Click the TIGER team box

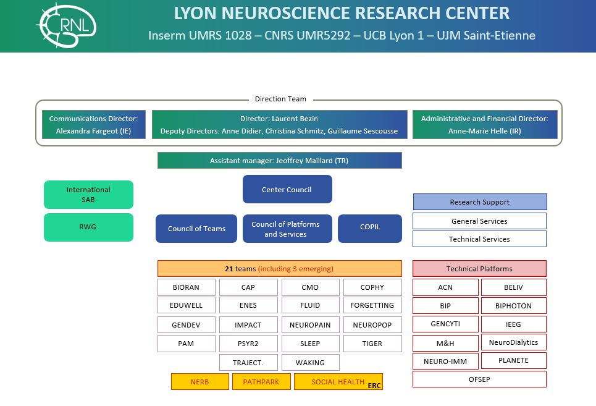click(372, 344)
